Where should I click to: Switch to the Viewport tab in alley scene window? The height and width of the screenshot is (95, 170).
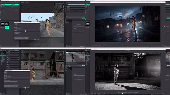(x=22, y=50)
